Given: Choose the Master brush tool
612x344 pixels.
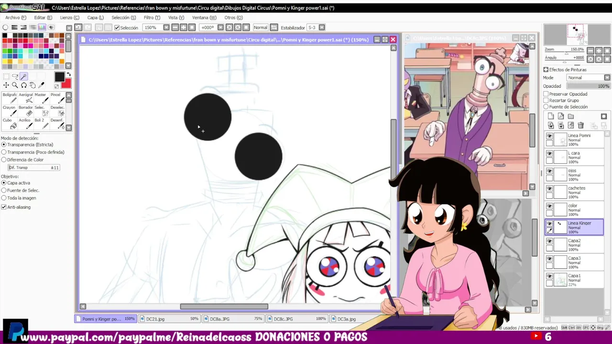Looking at the screenshot, I should (41, 98).
